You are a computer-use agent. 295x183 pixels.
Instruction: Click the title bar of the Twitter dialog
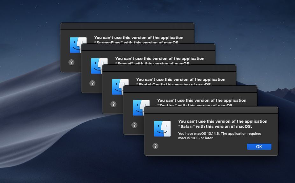190,89
